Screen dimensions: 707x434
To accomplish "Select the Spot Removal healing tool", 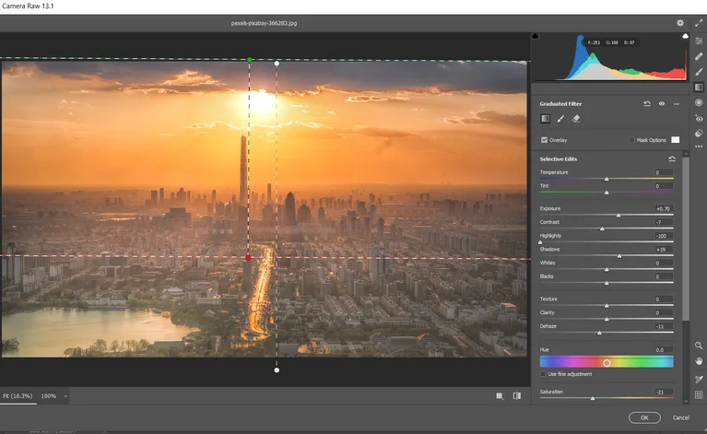I will coord(699,56).
